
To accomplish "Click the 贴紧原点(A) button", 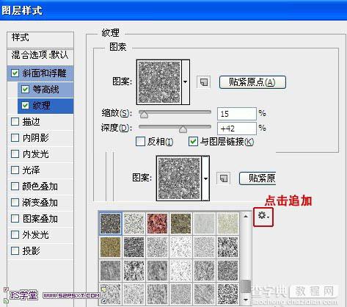I will coord(252,82).
